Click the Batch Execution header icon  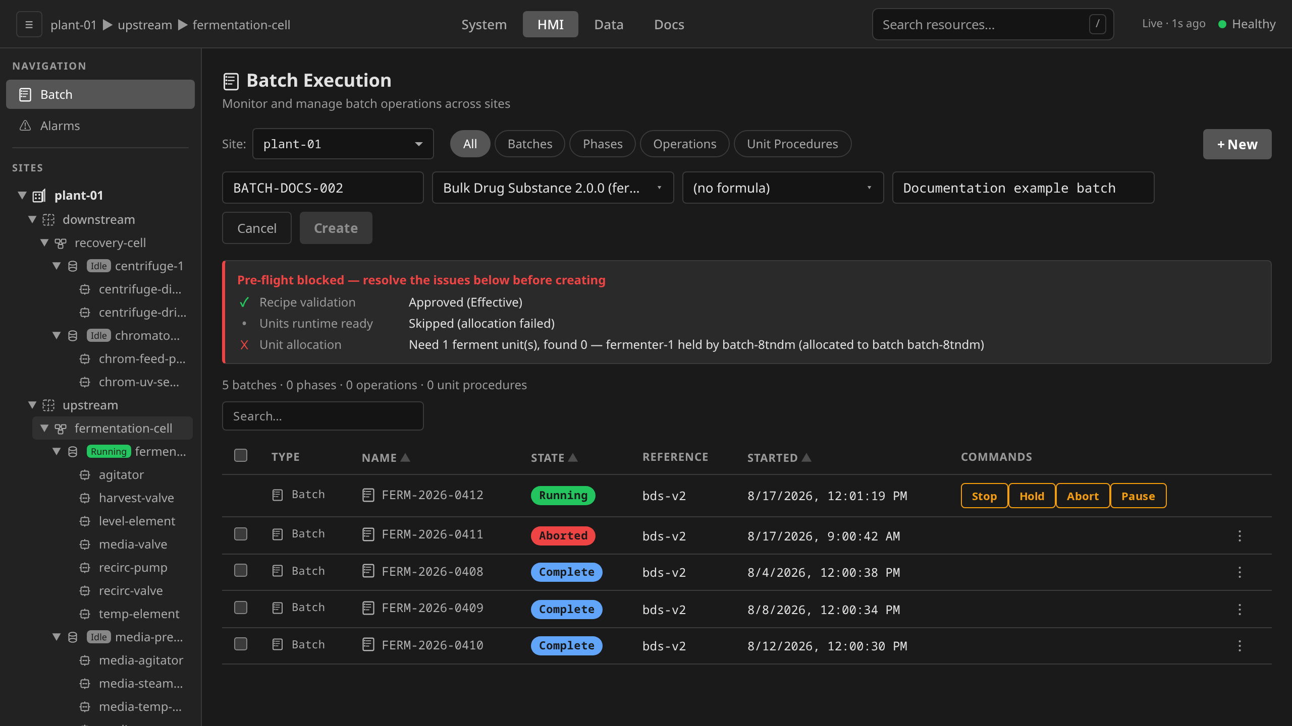[x=231, y=81]
